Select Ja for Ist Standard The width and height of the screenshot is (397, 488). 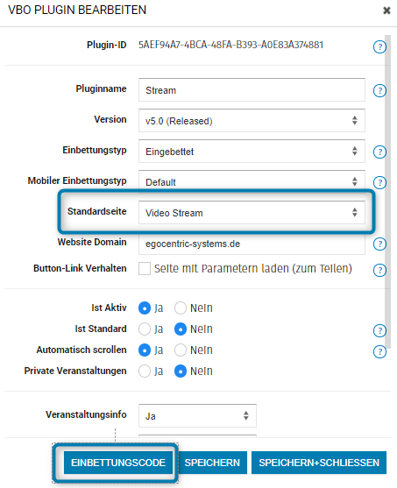pyautogui.click(x=145, y=329)
